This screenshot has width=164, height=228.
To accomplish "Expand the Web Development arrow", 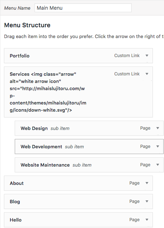I will point(158,146).
